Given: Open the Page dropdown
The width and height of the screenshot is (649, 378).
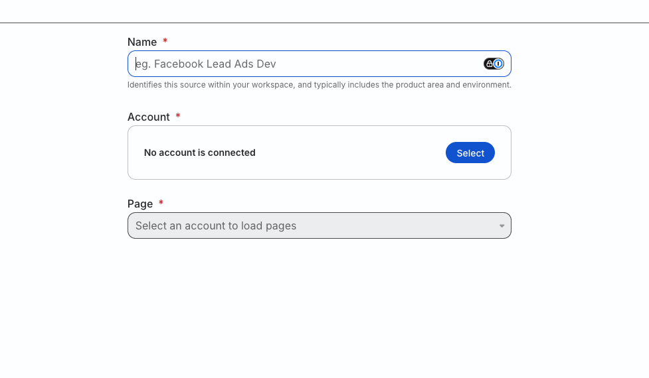Looking at the screenshot, I should point(319,225).
